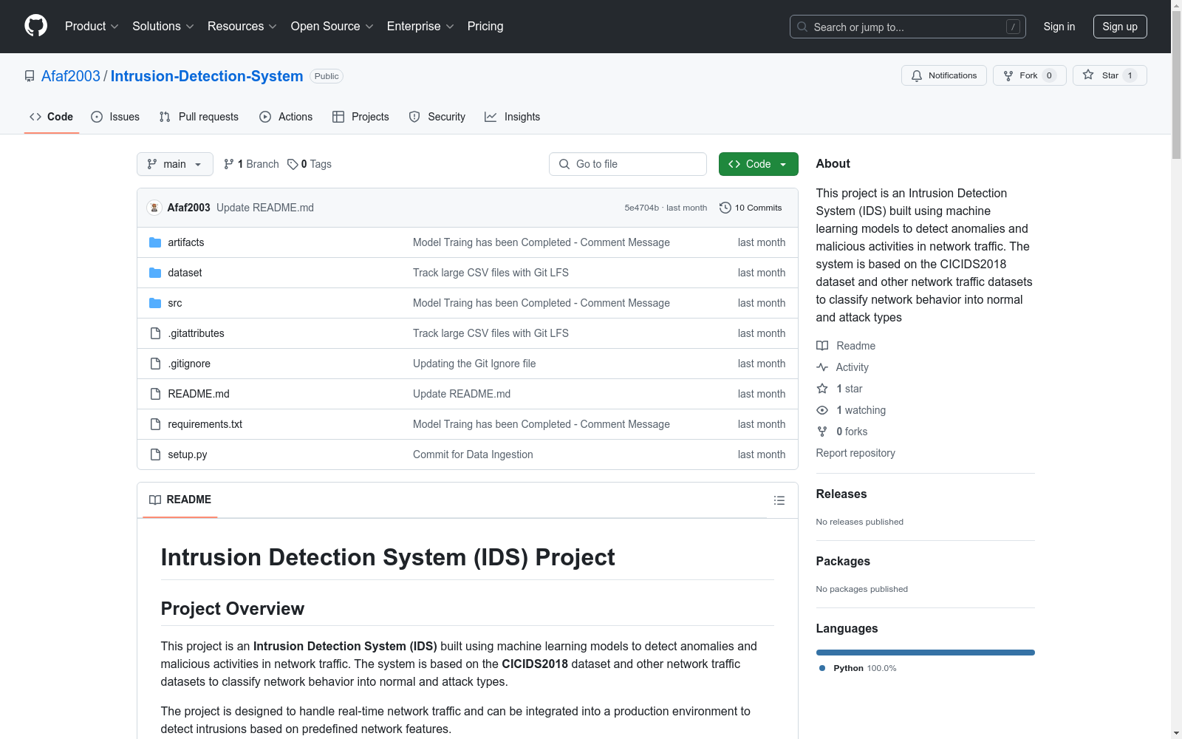Star this repository
Viewport: 1182px width, 739px height.
pyautogui.click(x=1110, y=75)
